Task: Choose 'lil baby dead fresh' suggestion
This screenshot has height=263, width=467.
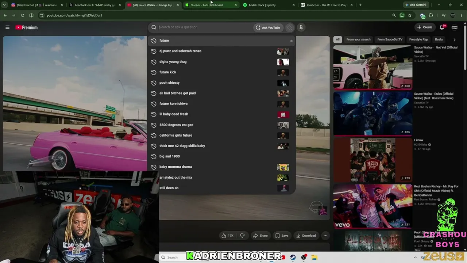Action: 221,114
